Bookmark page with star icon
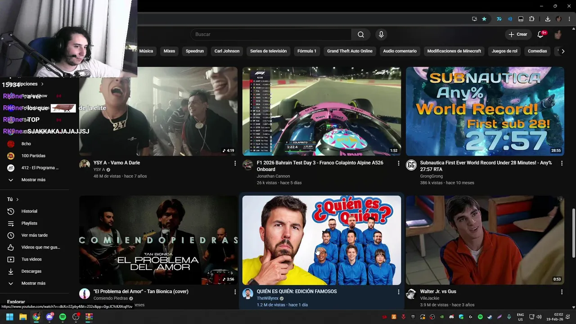The width and height of the screenshot is (576, 324). pyautogui.click(x=484, y=19)
